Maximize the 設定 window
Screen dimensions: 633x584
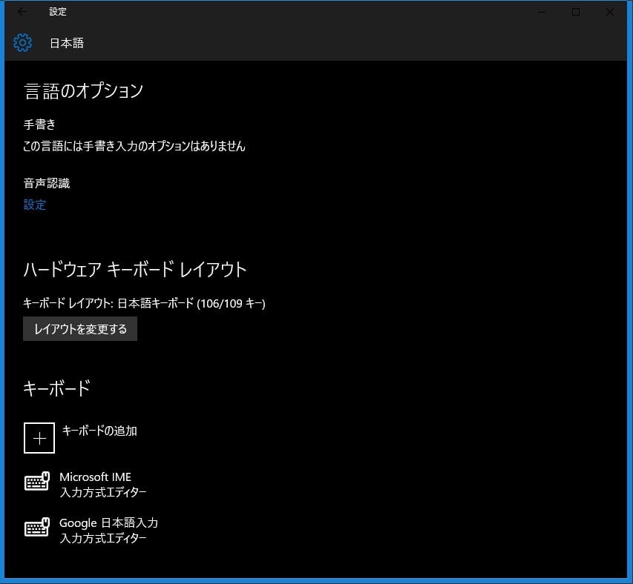pyautogui.click(x=576, y=12)
